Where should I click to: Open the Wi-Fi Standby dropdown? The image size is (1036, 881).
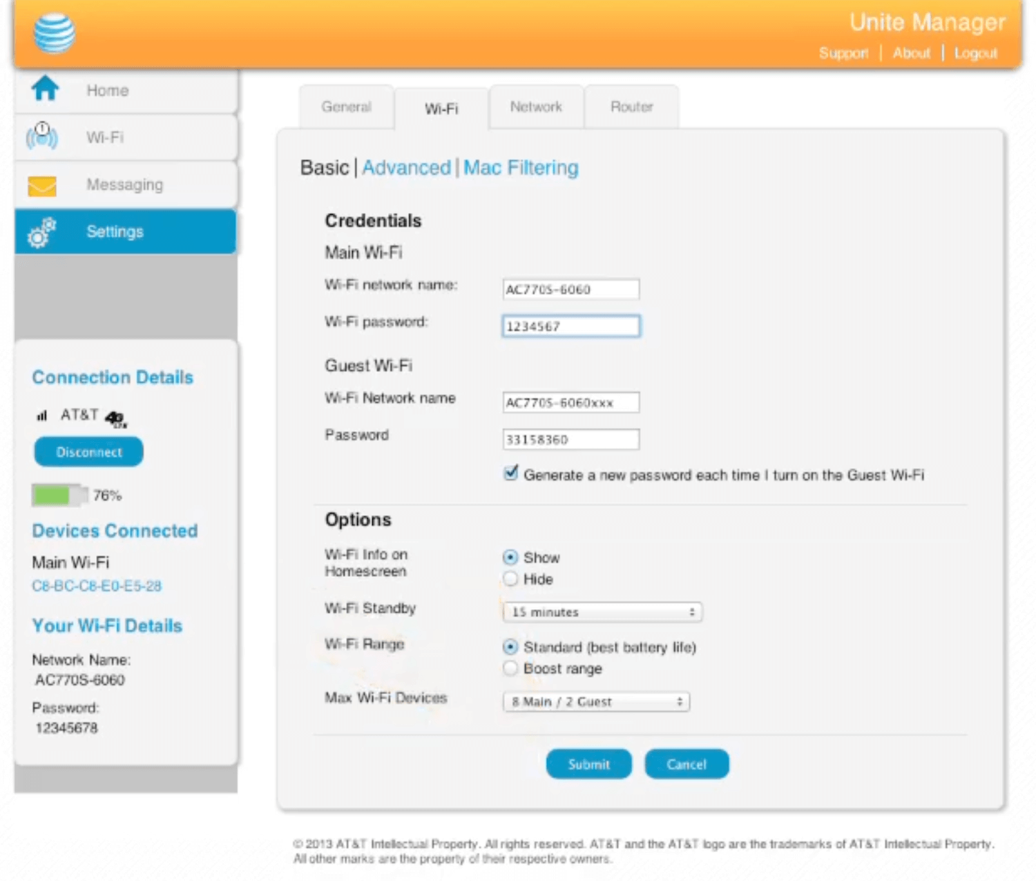click(x=602, y=612)
